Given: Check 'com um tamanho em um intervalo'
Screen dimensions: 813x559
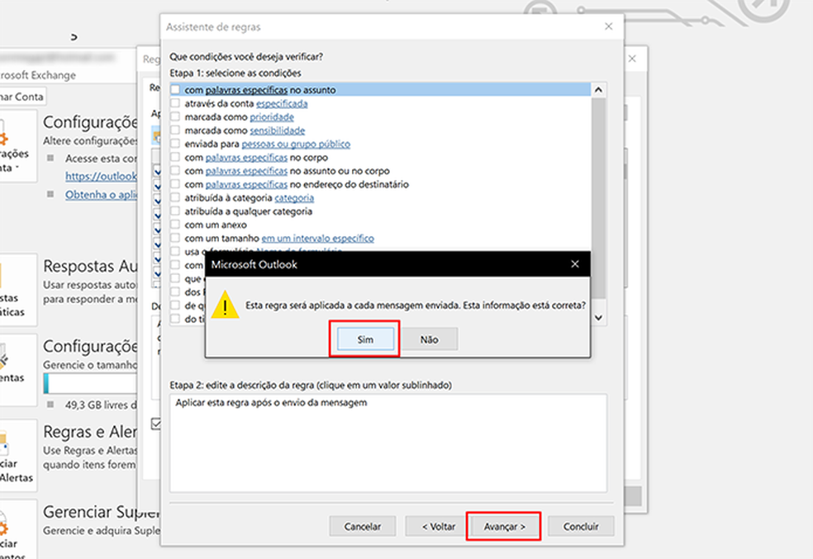Looking at the screenshot, I should pos(175,238).
